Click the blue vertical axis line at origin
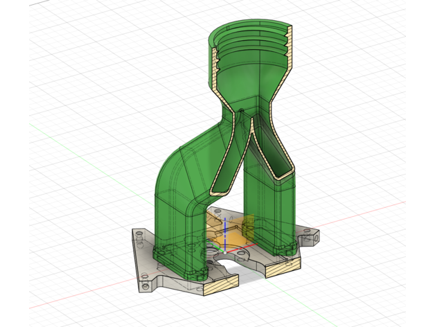435x327 pixels. coord(224,227)
